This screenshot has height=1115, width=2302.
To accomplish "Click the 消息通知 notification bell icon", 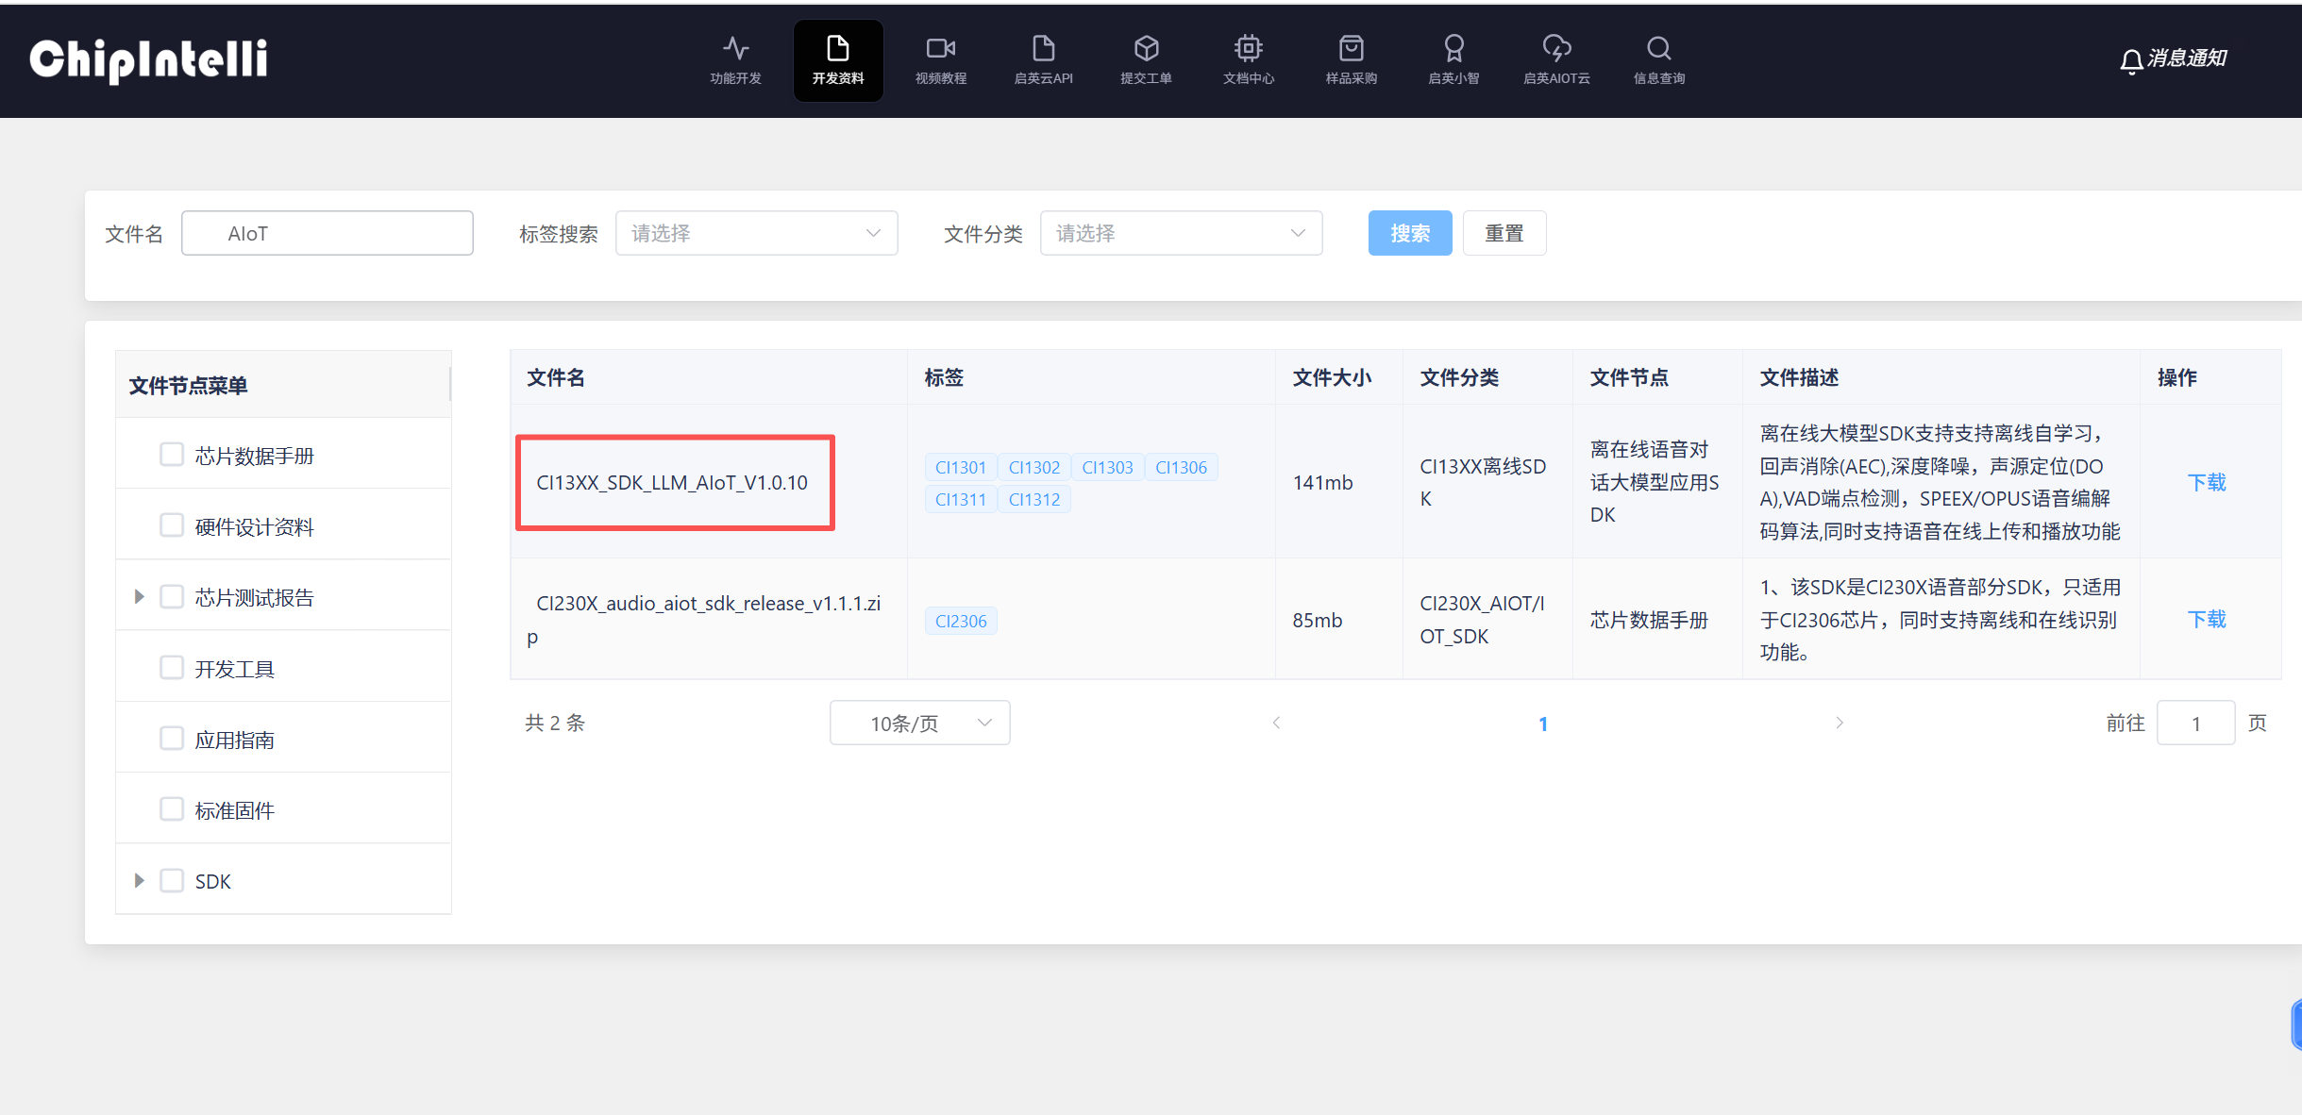I will pyautogui.click(x=2131, y=58).
